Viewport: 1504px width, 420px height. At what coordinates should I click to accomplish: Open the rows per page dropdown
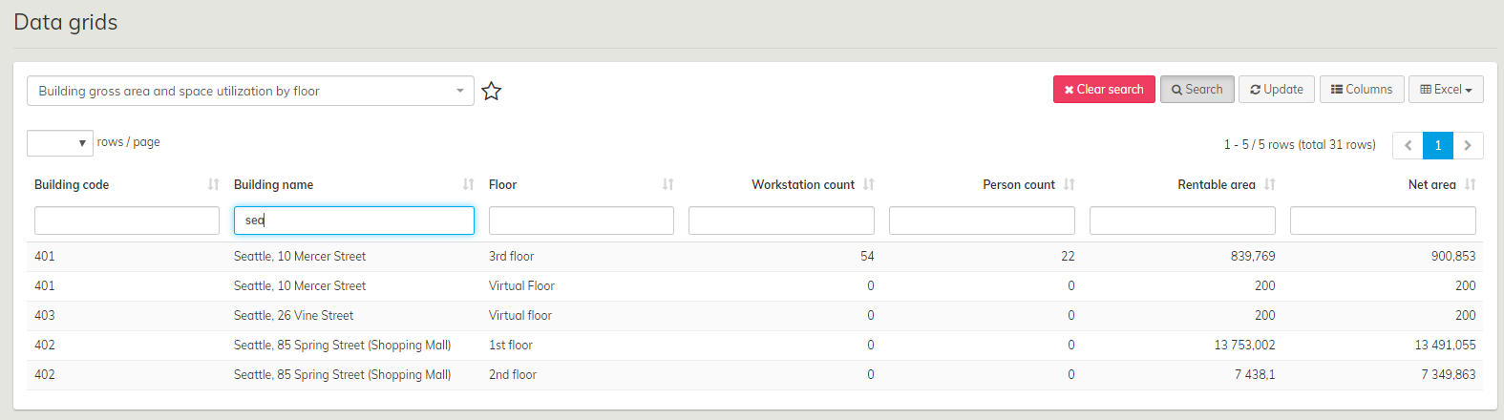[60, 143]
